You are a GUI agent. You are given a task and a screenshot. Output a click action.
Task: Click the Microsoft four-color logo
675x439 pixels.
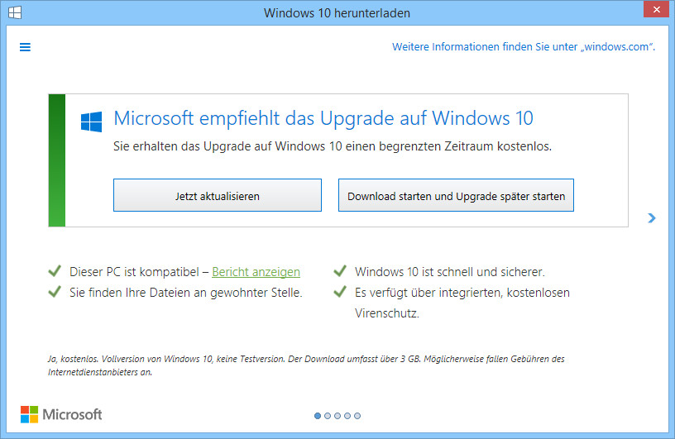pyautogui.click(x=29, y=414)
